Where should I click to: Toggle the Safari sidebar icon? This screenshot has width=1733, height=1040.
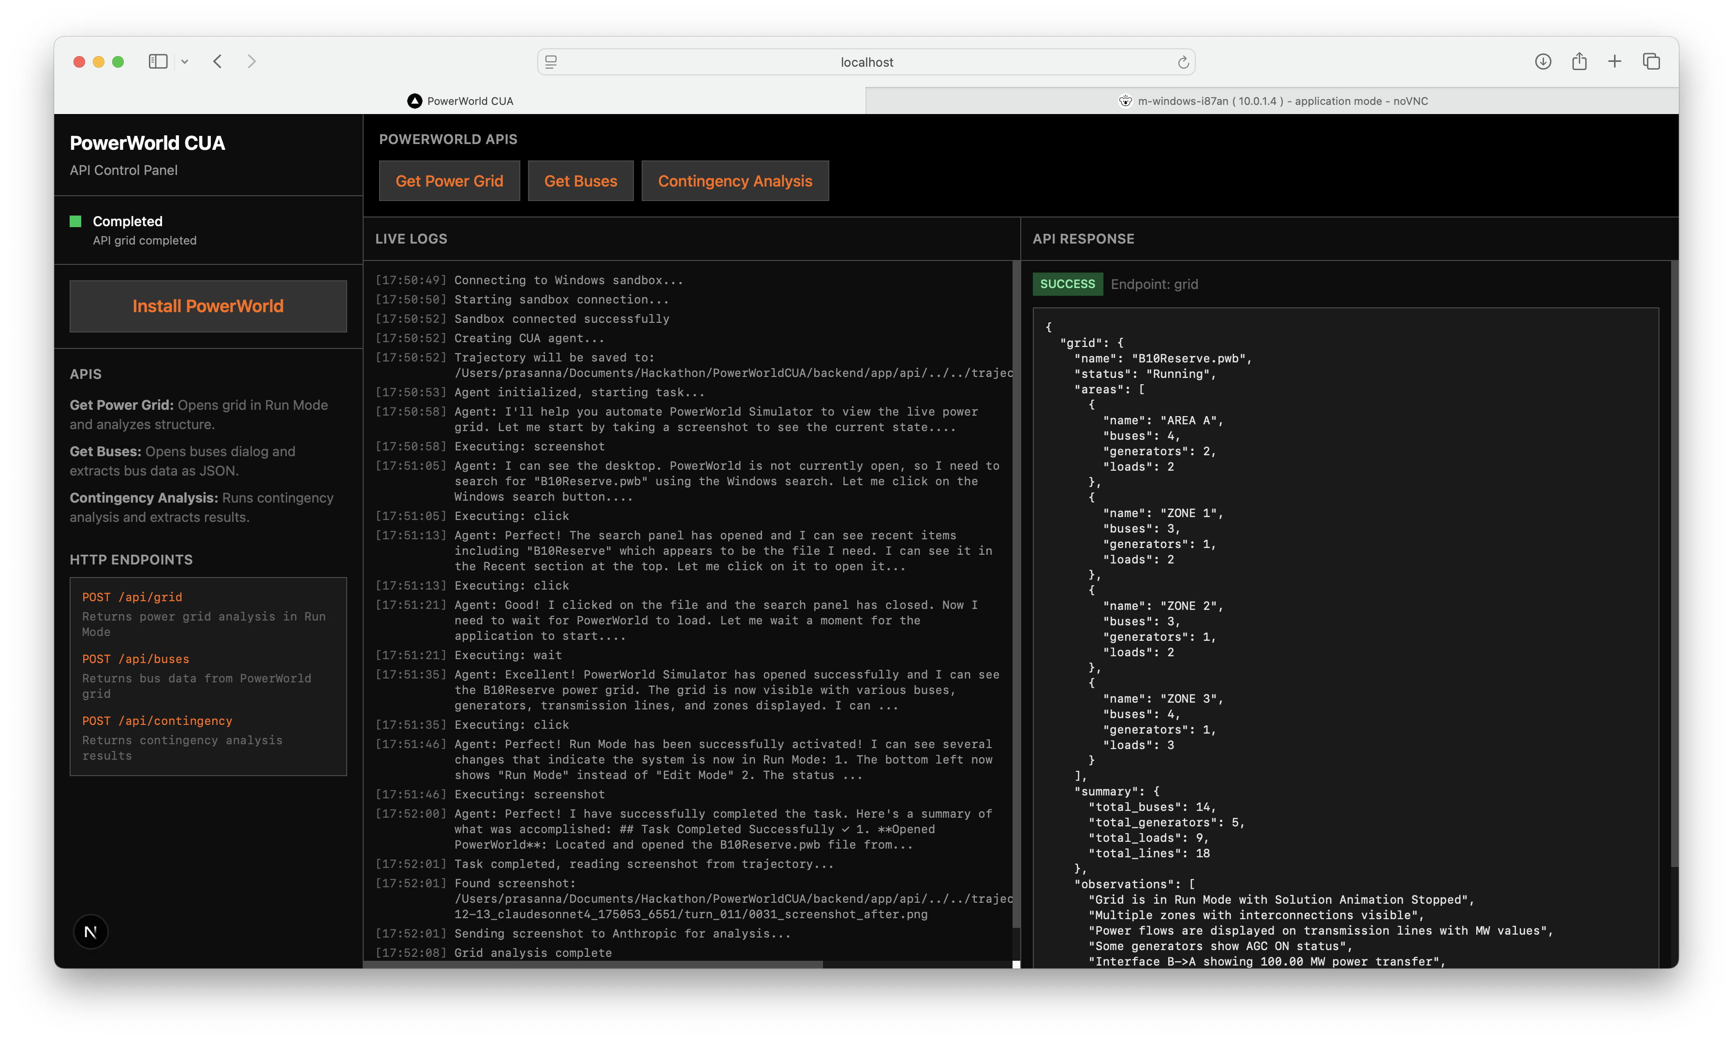tap(158, 62)
